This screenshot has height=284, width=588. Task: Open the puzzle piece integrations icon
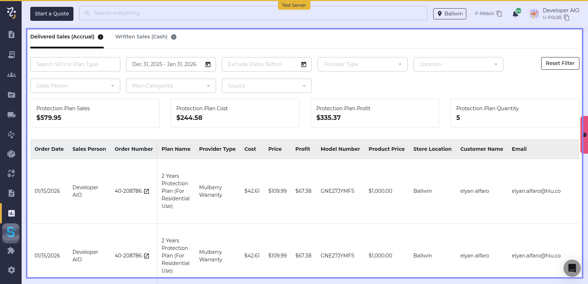(x=11, y=251)
